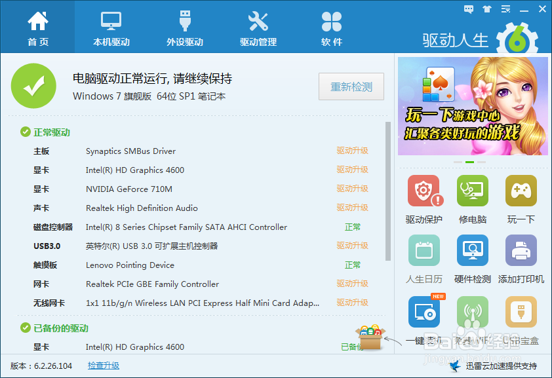Select Realtek High Definition Audio entry

142,208
